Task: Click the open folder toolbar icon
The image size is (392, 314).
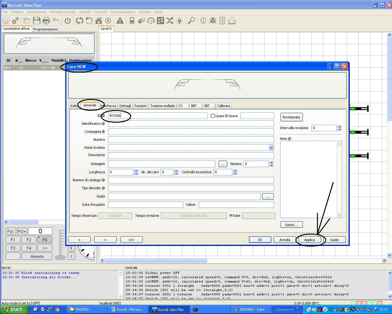Action: 27,21
